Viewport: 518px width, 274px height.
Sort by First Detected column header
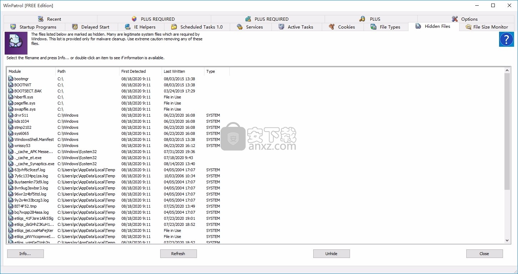[x=141, y=71]
